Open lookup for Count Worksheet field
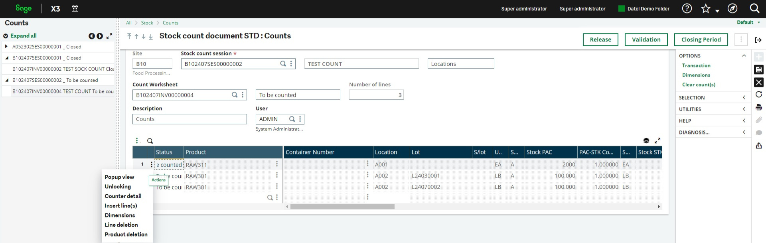This screenshot has width=766, height=243. point(235,95)
